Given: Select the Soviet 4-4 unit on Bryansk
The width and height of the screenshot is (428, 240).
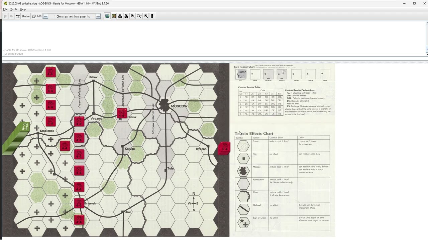Looking at the screenshot, I should pyautogui.click(x=79, y=203).
